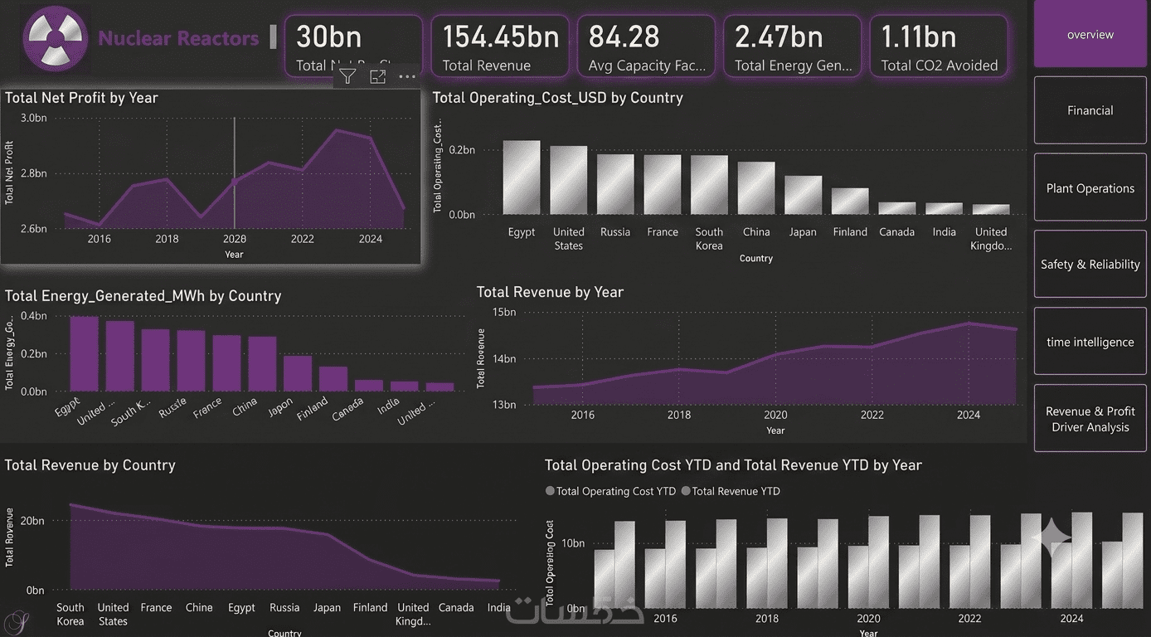Image resolution: width=1151 pixels, height=637 pixels.
Task: Open more options ellipsis on Net Profit chart
Action: pyautogui.click(x=406, y=77)
